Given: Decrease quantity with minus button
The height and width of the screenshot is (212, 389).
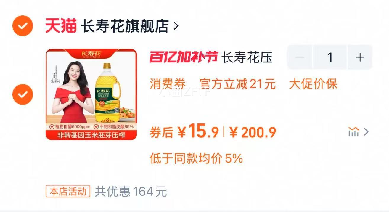Looking at the screenshot, I should 300,57.
